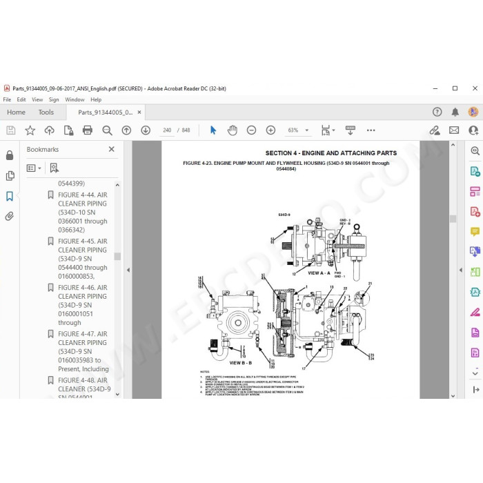Print the document
This screenshot has height=483, width=483.
click(88, 130)
